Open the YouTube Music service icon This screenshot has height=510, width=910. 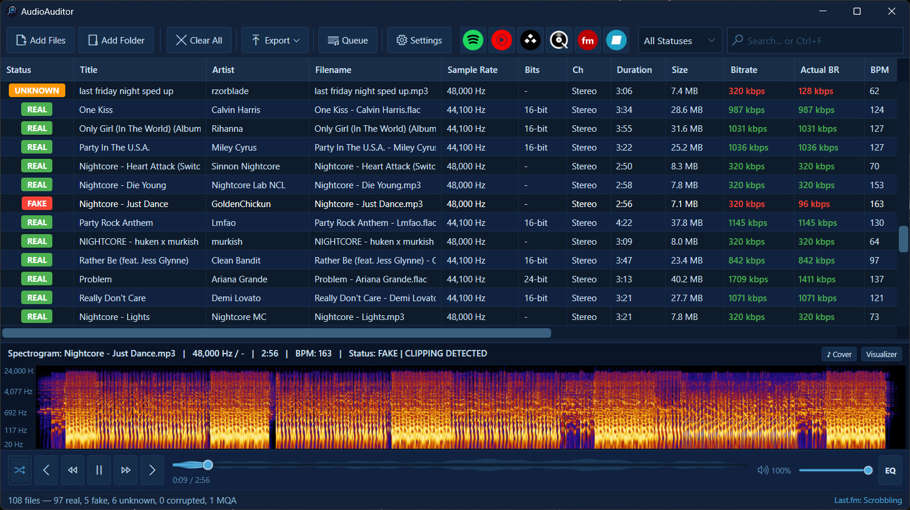pyautogui.click(x=501, y=40)
